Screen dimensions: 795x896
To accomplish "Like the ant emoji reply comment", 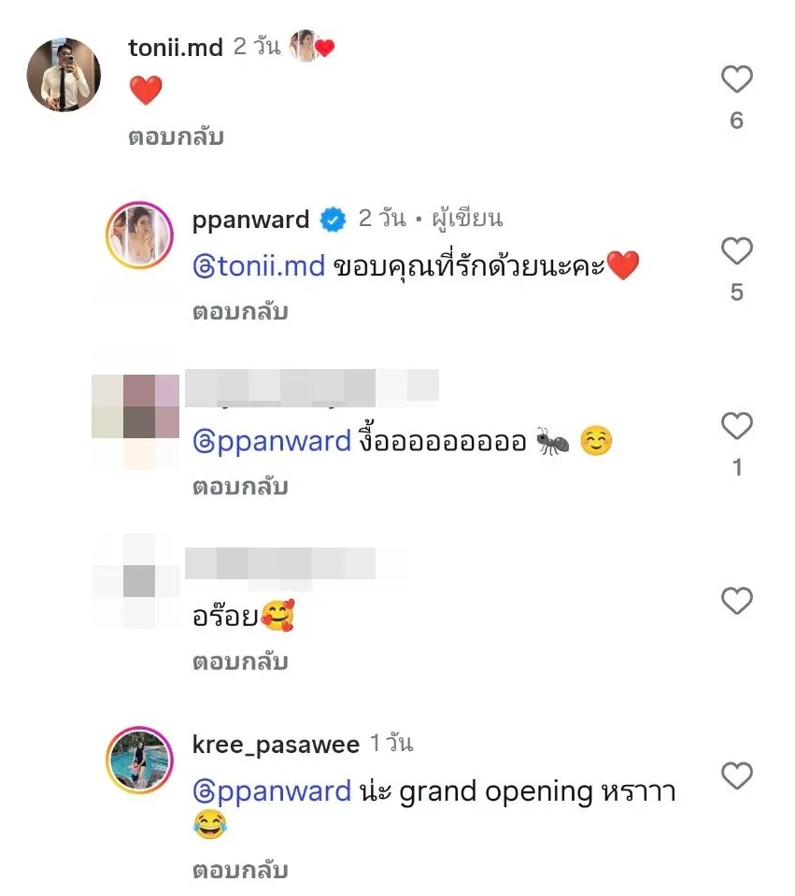I will tap(737, 426).
